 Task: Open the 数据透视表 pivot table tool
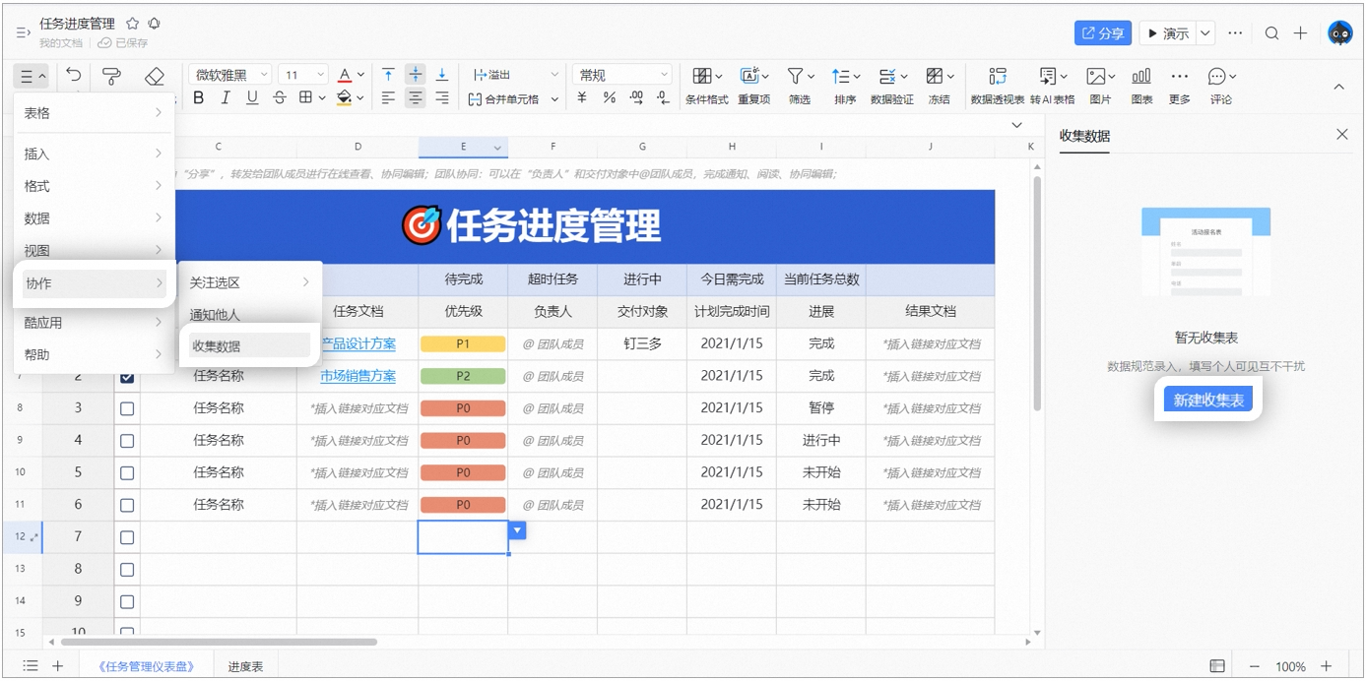[x=998, y=87]
